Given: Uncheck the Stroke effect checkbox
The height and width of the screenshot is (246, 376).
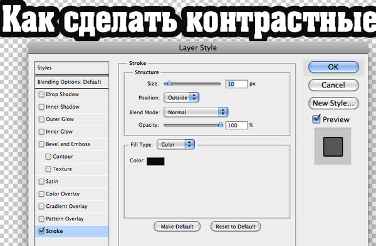Looking at the screenshot, I should click(41, 231).
